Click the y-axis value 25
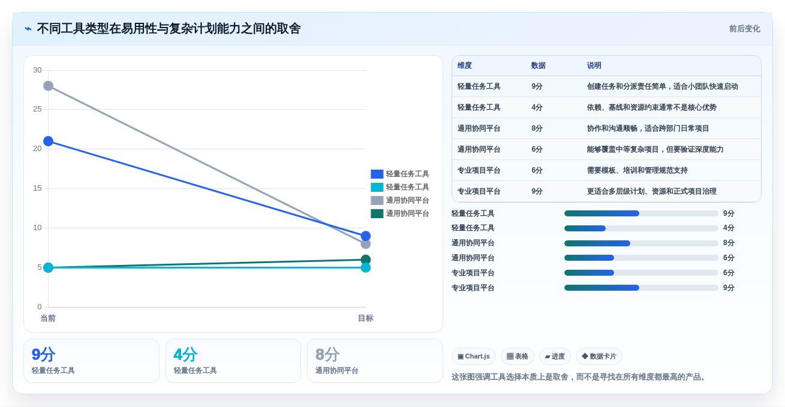The width and height of the screenshot is (785, 407). tap(37, 109)
